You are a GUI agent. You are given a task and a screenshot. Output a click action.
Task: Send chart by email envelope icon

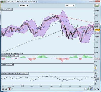click(3, 89)
